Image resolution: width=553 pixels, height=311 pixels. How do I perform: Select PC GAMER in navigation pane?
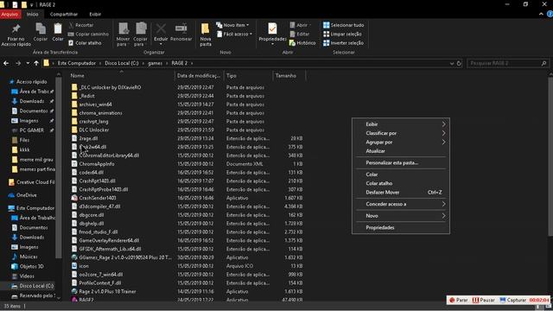tap(32, 130)
